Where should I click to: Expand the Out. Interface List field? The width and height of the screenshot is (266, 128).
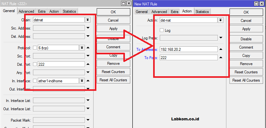pyautogui.click(x=88, y=108)
